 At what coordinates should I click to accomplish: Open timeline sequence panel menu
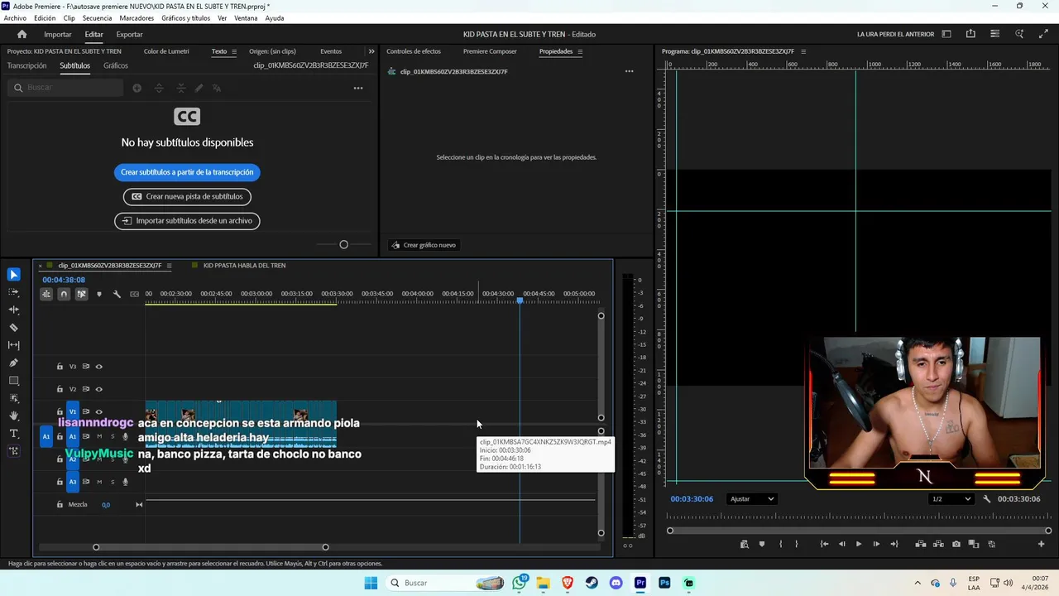click(x=169, y=266)
